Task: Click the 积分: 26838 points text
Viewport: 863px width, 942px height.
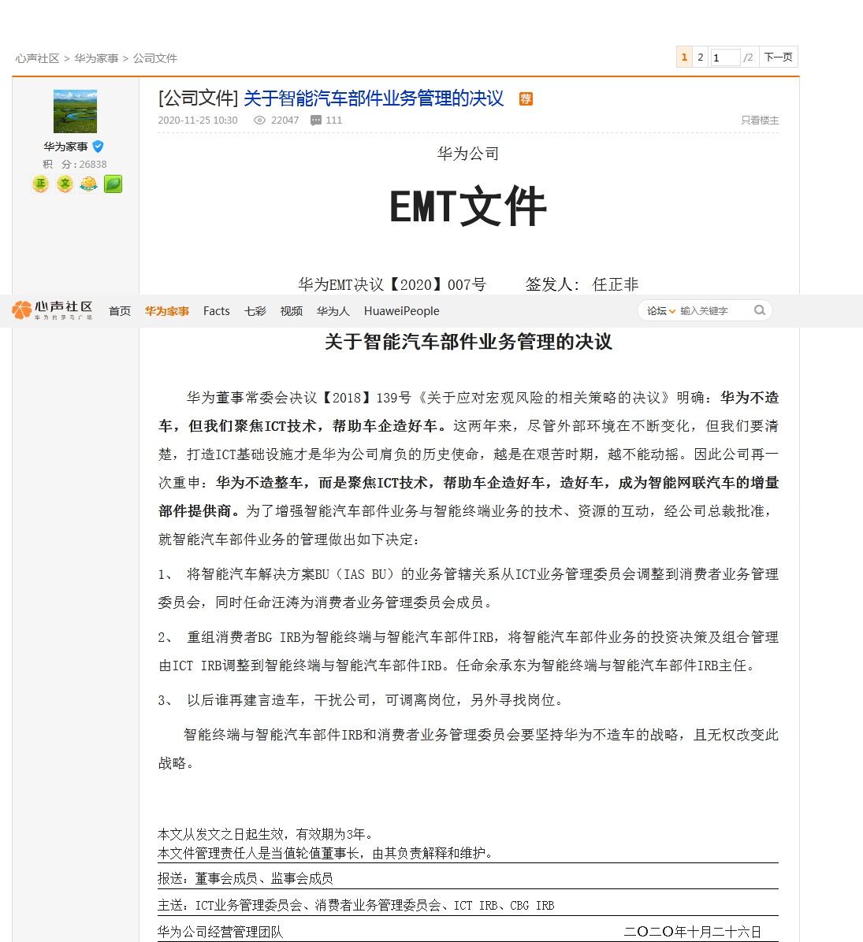Action: (75, 164)
